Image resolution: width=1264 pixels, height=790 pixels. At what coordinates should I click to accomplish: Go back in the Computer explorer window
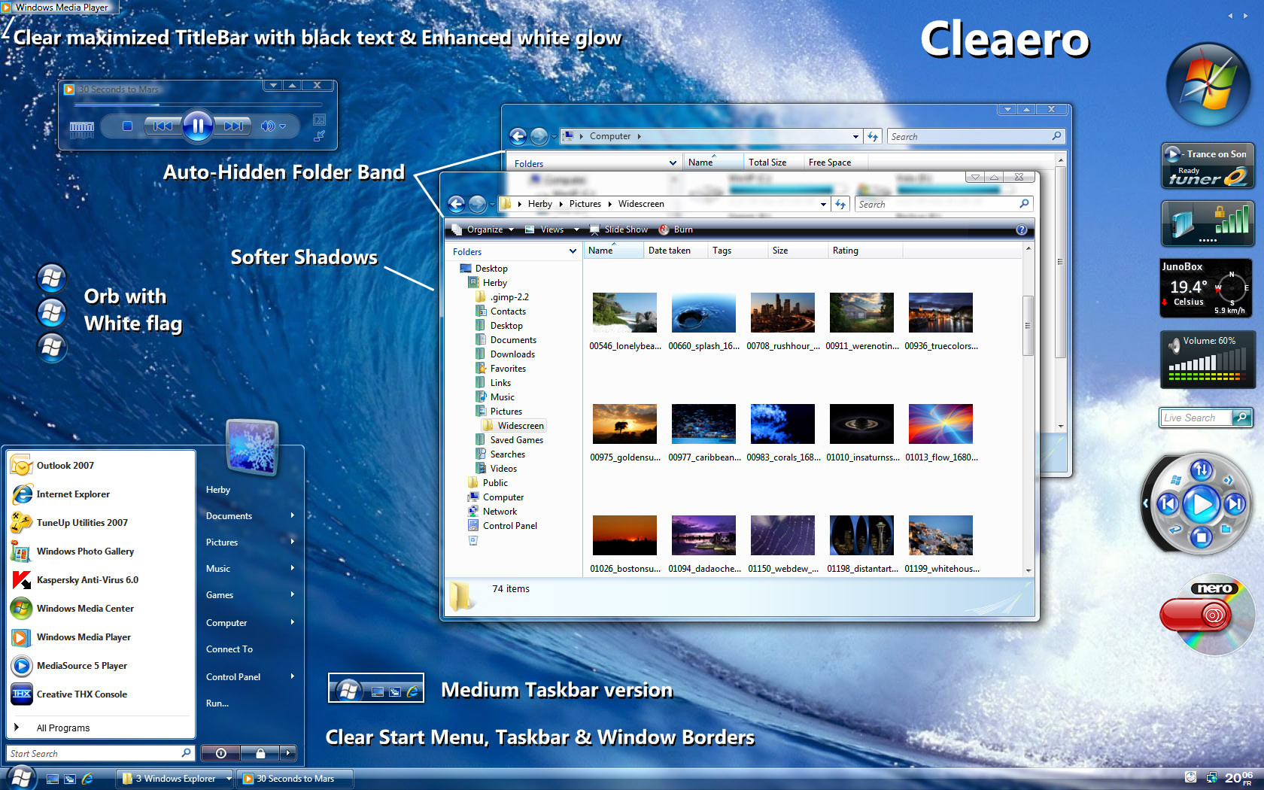[518, 136]
